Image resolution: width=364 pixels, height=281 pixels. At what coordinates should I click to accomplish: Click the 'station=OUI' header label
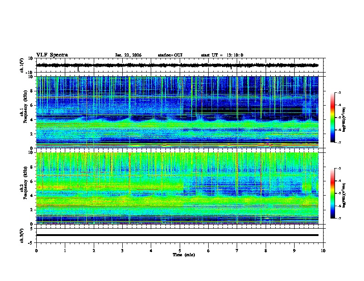170,55
